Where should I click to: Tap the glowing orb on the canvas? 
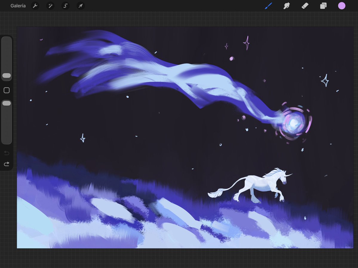(294, 123)
